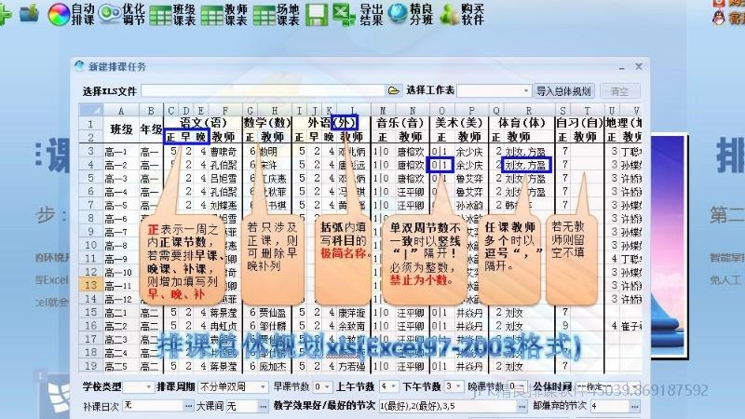This screenshot has height=419, width=745.
Task: Open the 学校类型 dropdown
Action: [148, 386]
